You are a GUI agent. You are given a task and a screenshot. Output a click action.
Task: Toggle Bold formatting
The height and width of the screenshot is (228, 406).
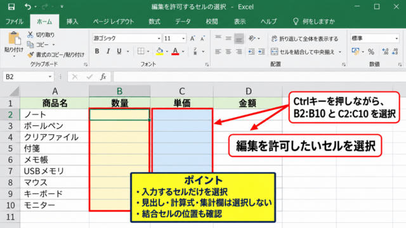(x=97, y=51)
